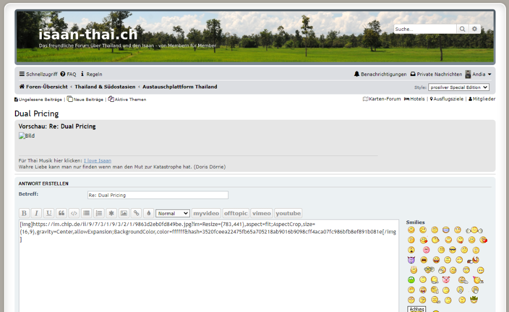Open the Schnellzugriff quick access menu
Viewport: 509px width, 312px height.
coord(38,74)
